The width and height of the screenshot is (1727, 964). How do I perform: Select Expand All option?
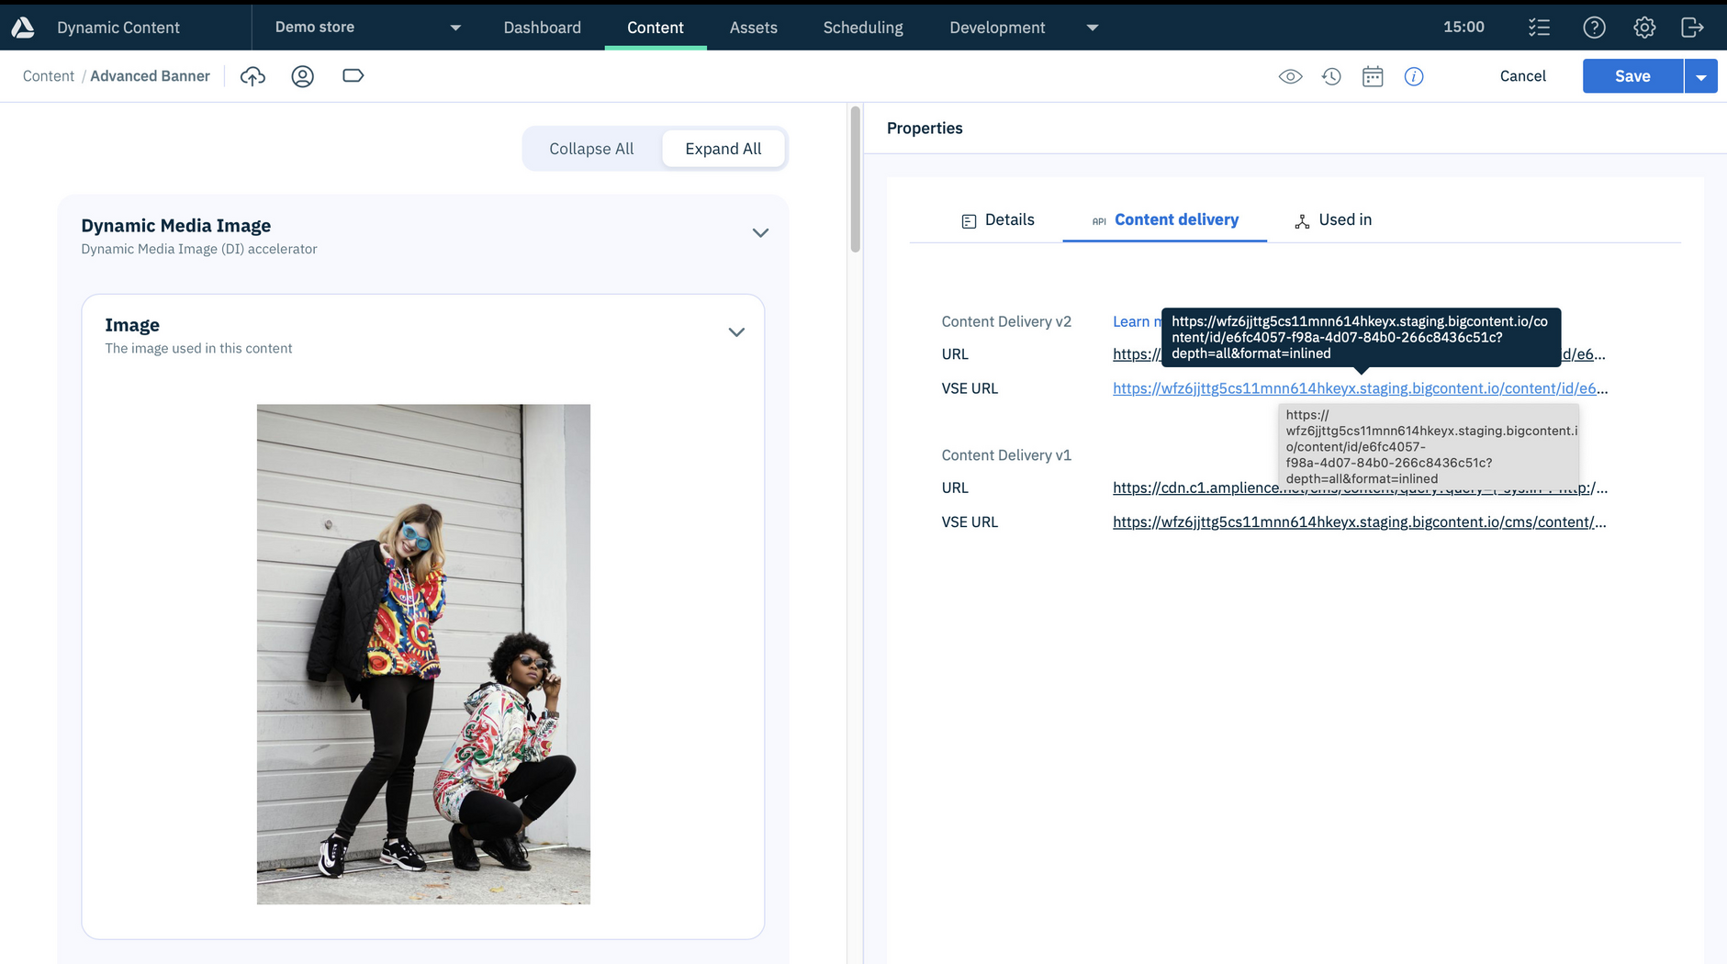pyautogui.click(x=723, y=149)
